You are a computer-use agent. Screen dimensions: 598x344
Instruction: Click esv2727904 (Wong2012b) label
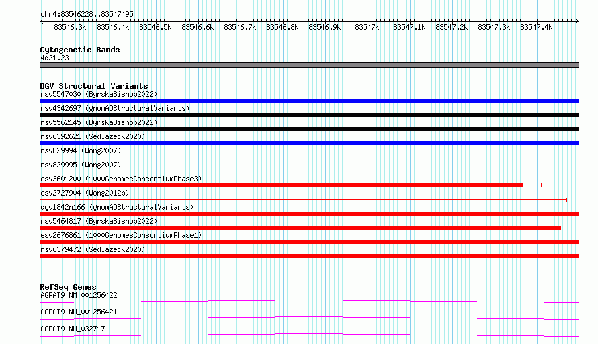point(85,193)
